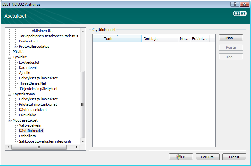Viewport: 251px width, 166px height.
Task: Click the Eräänt... column header
Action: pos(200,38)
